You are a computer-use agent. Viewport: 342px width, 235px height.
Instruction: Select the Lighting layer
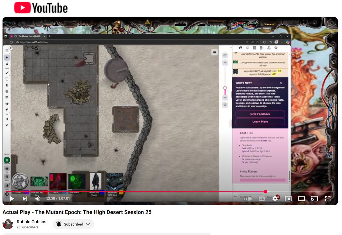point(7,194)
